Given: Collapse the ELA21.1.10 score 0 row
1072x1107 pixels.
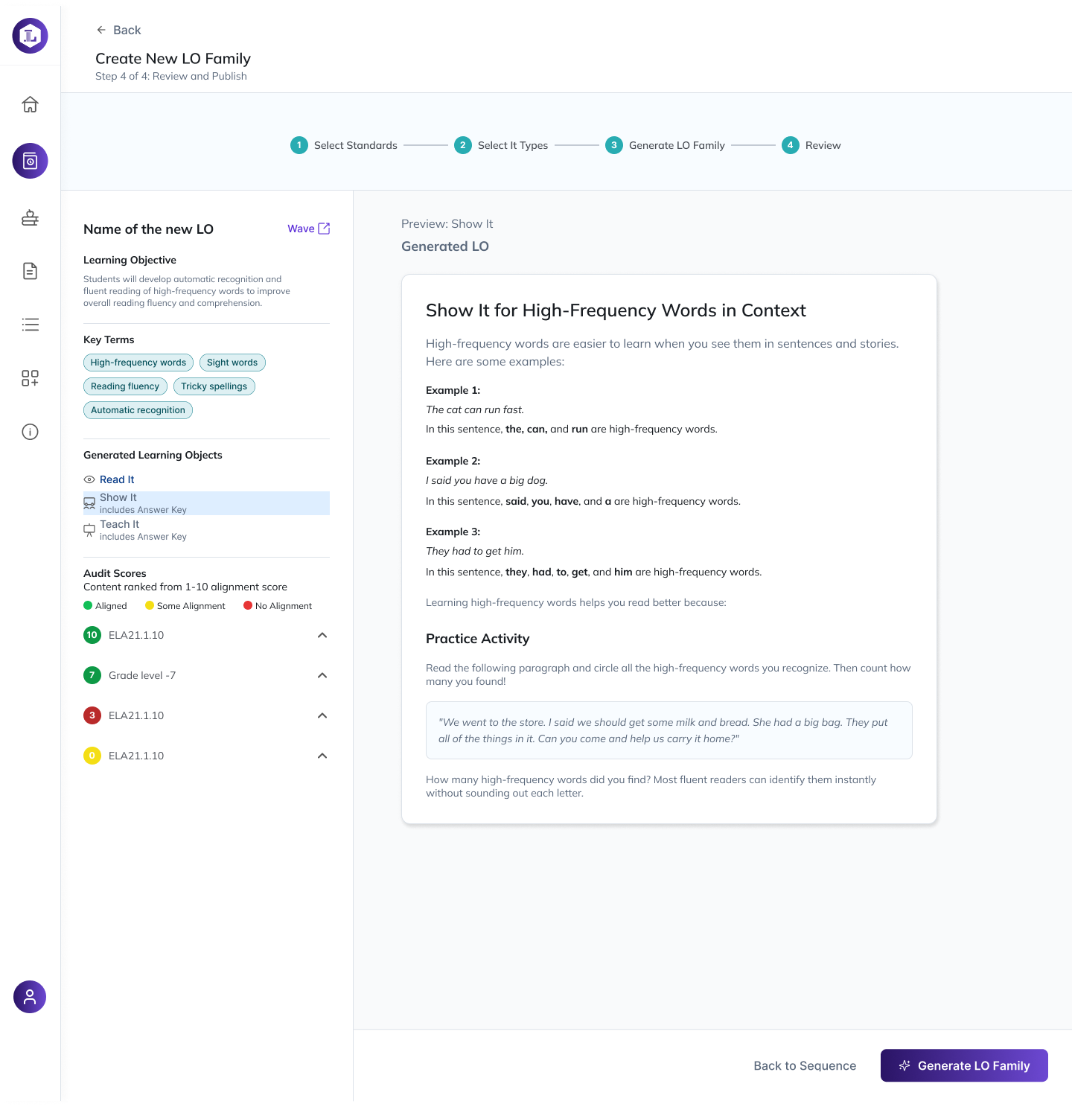Looking at the screenshot, I should 322,756.
